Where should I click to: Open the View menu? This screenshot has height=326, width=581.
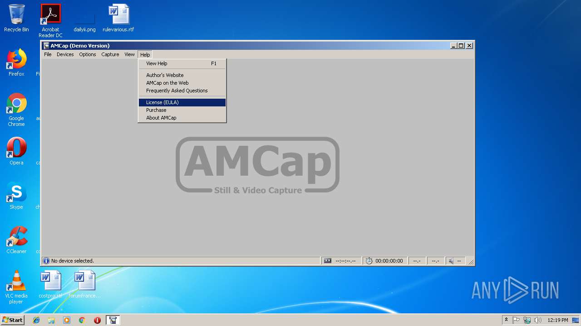tap(129, 54)
